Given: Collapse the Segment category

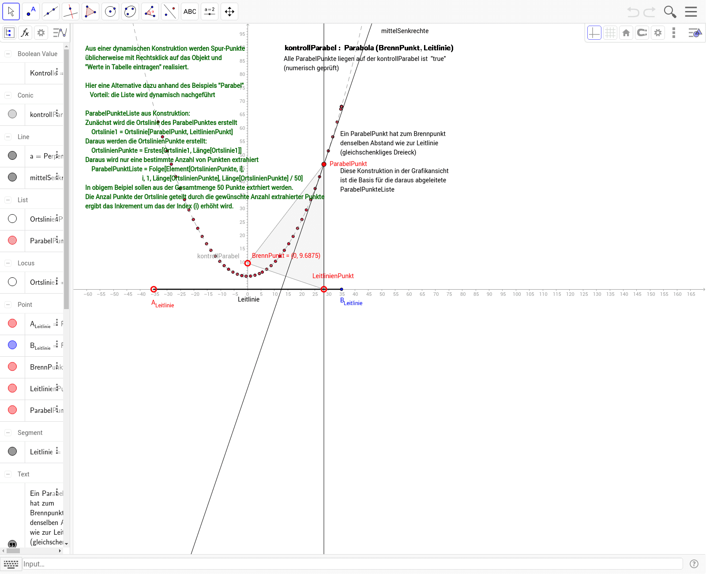Looking at the screenshot, I should (8, 433).
